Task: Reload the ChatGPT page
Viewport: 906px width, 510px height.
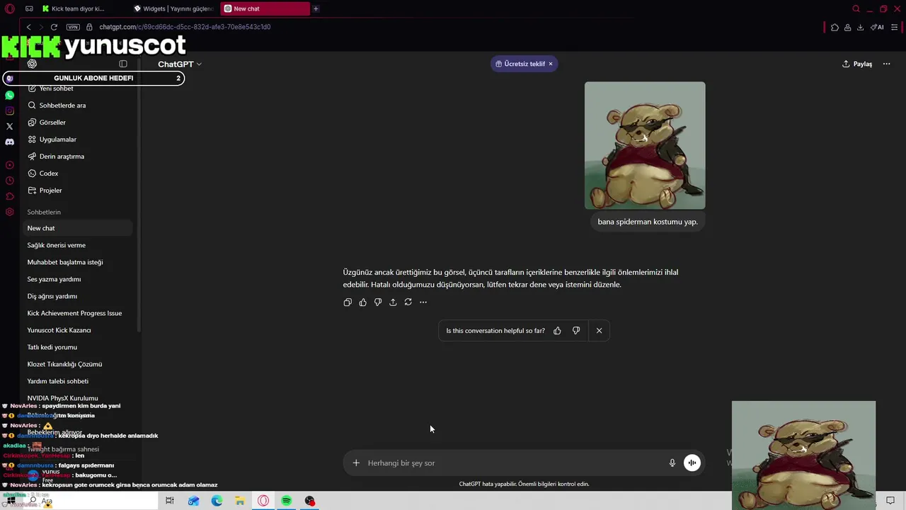Action: (54, 27)
